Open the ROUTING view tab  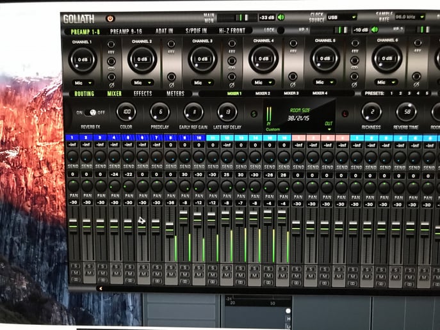tap(84, 94)
